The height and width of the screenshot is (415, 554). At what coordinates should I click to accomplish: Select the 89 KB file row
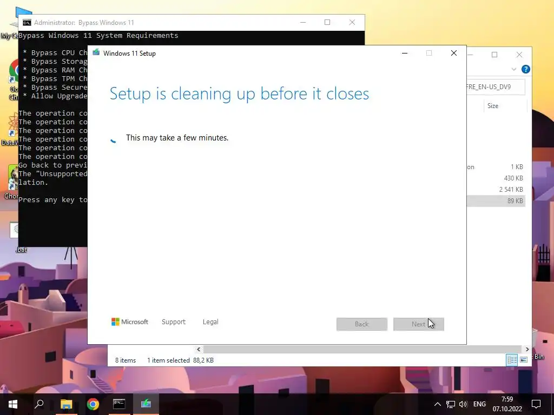pos(496,201)
